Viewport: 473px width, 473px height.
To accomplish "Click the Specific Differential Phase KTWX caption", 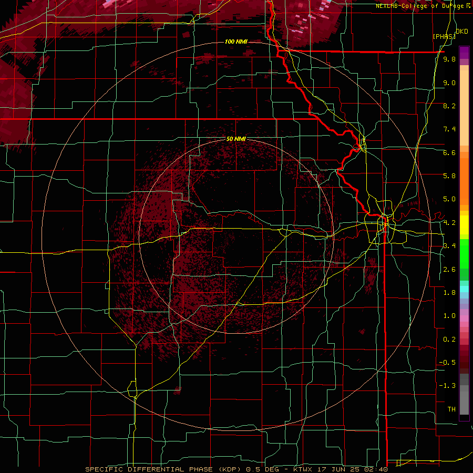I will [236, 469].
